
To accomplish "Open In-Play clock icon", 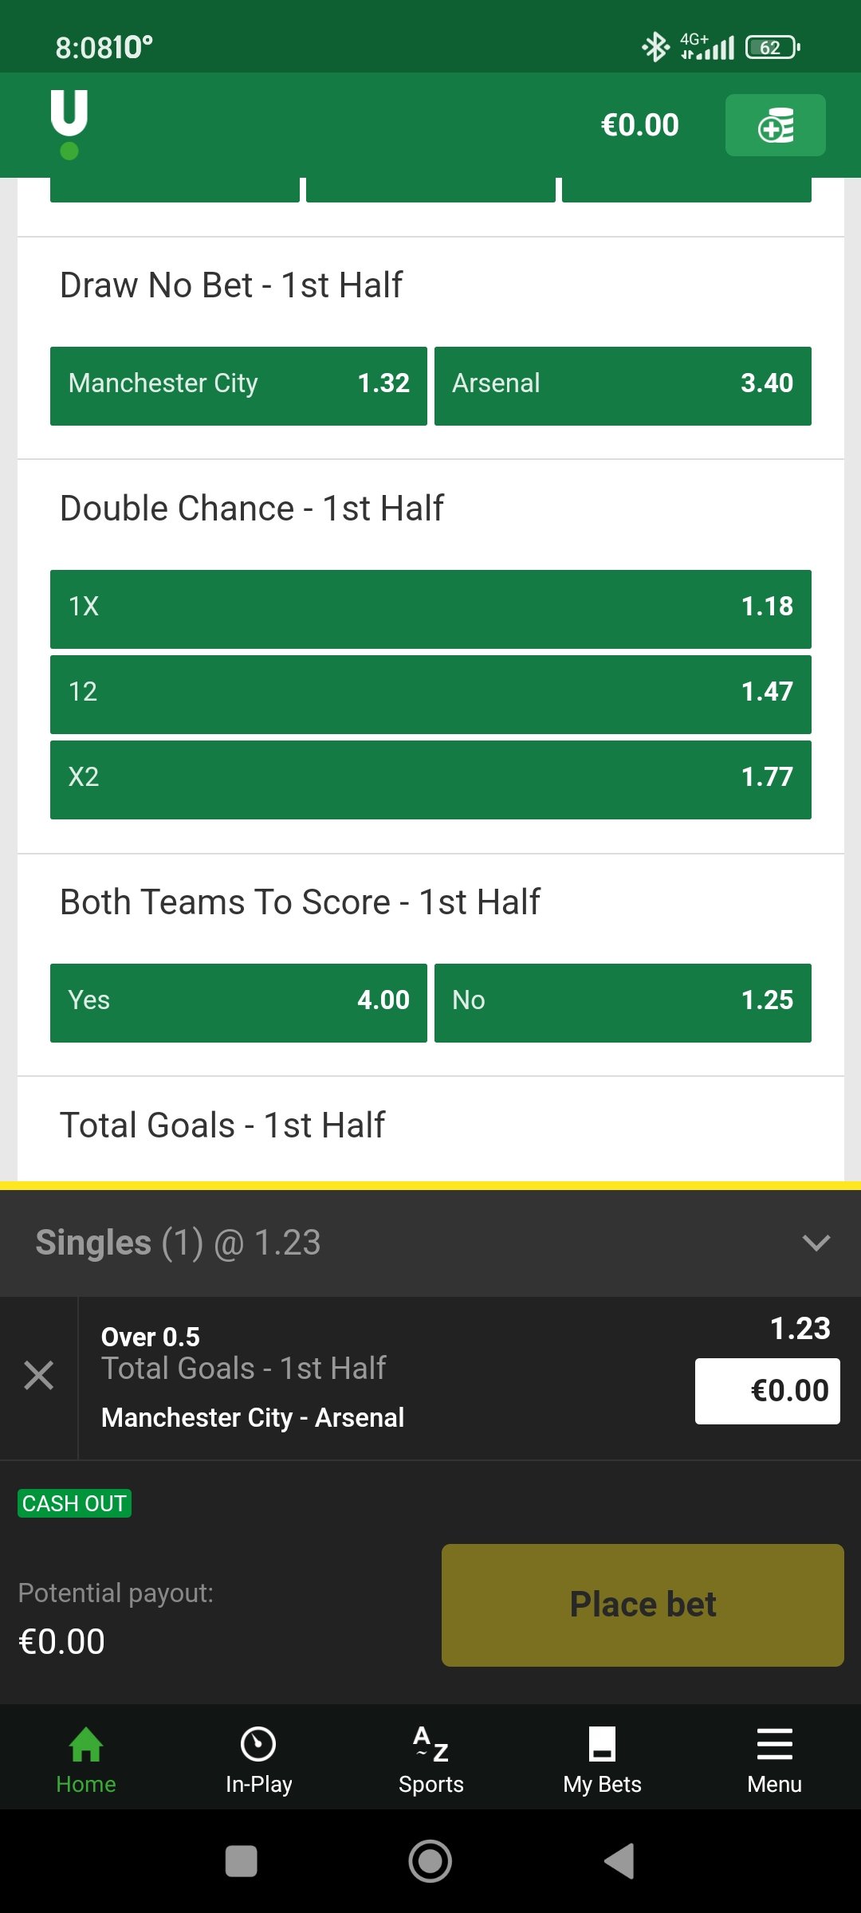I will (258, 1745).
